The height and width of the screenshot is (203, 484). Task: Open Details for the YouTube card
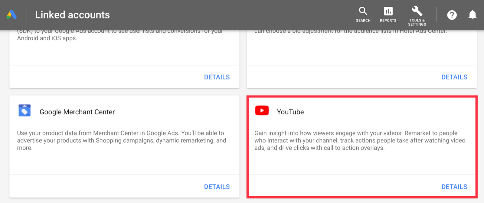(x=454, y=187)
